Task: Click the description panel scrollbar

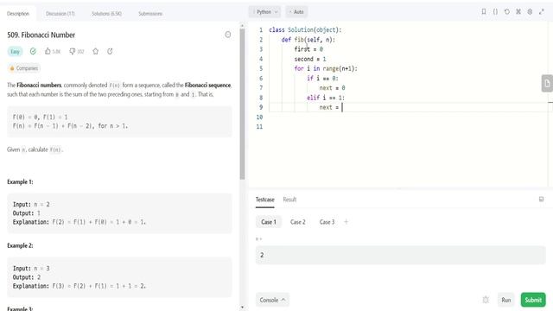Action: coord(242,104)
